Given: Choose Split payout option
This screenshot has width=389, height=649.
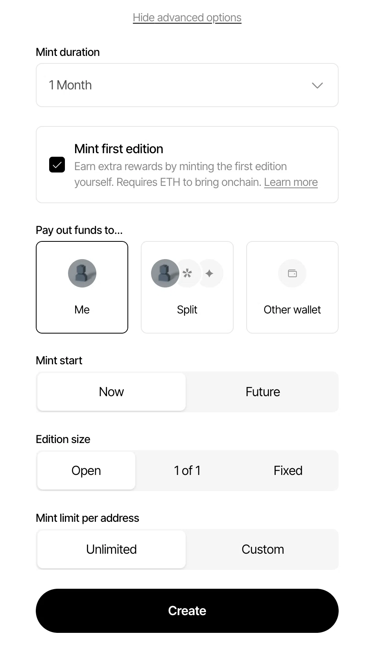Looking at the screenshot, I should point(187,287).
